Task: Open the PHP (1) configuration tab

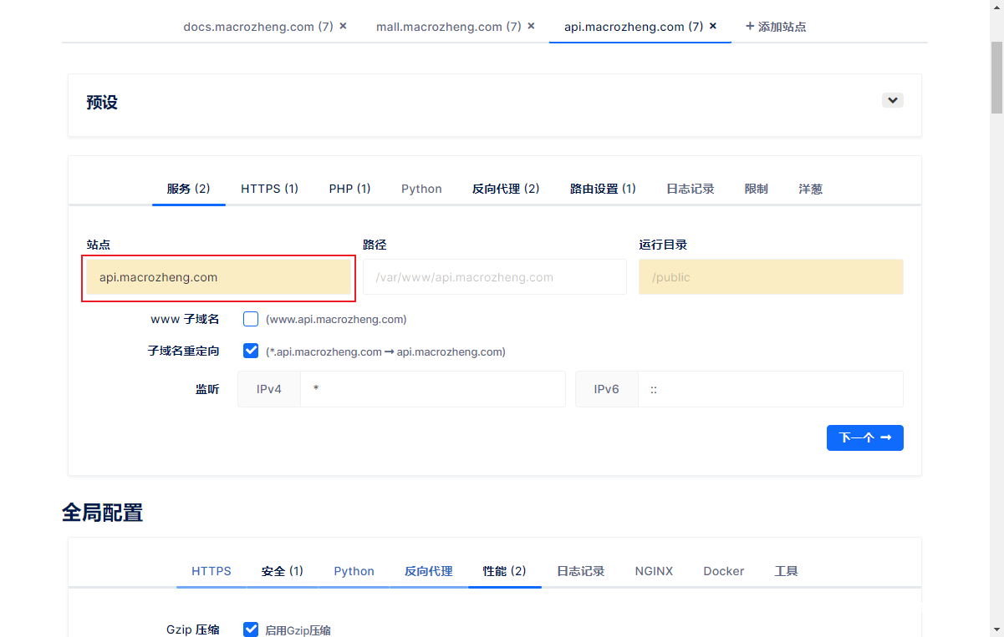Action: 349,189
